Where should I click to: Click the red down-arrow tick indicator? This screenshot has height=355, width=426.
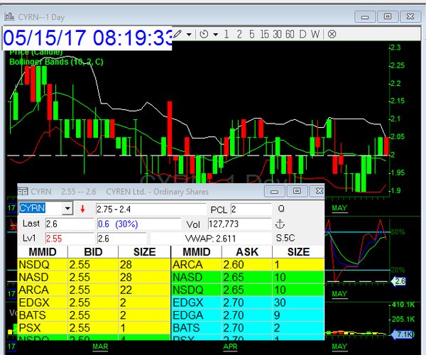click(82, 209)
